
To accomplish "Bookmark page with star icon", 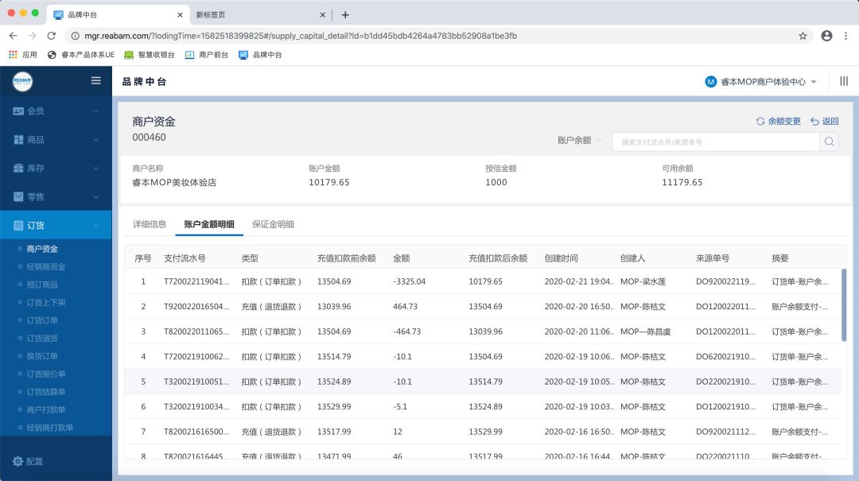I will click(x=803, y=36).
